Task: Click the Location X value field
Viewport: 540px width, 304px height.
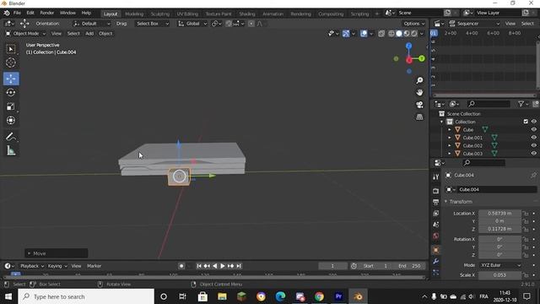Action: 499,214
